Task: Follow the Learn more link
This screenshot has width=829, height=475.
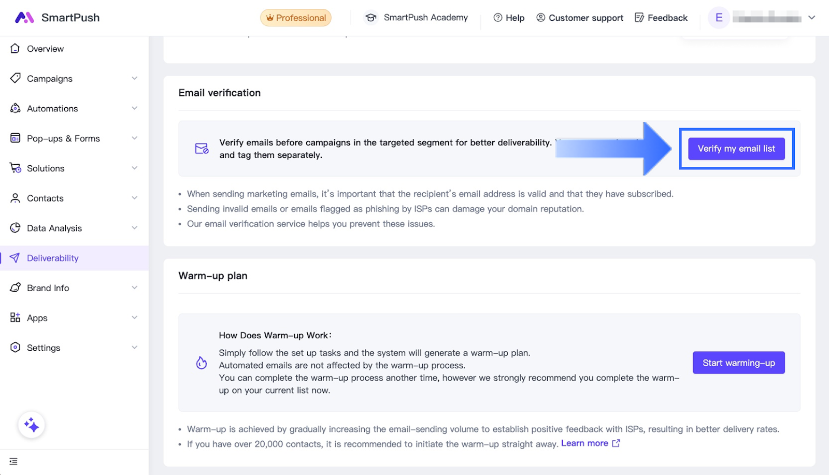Action: pyautogui.click(x=585, y=443)
